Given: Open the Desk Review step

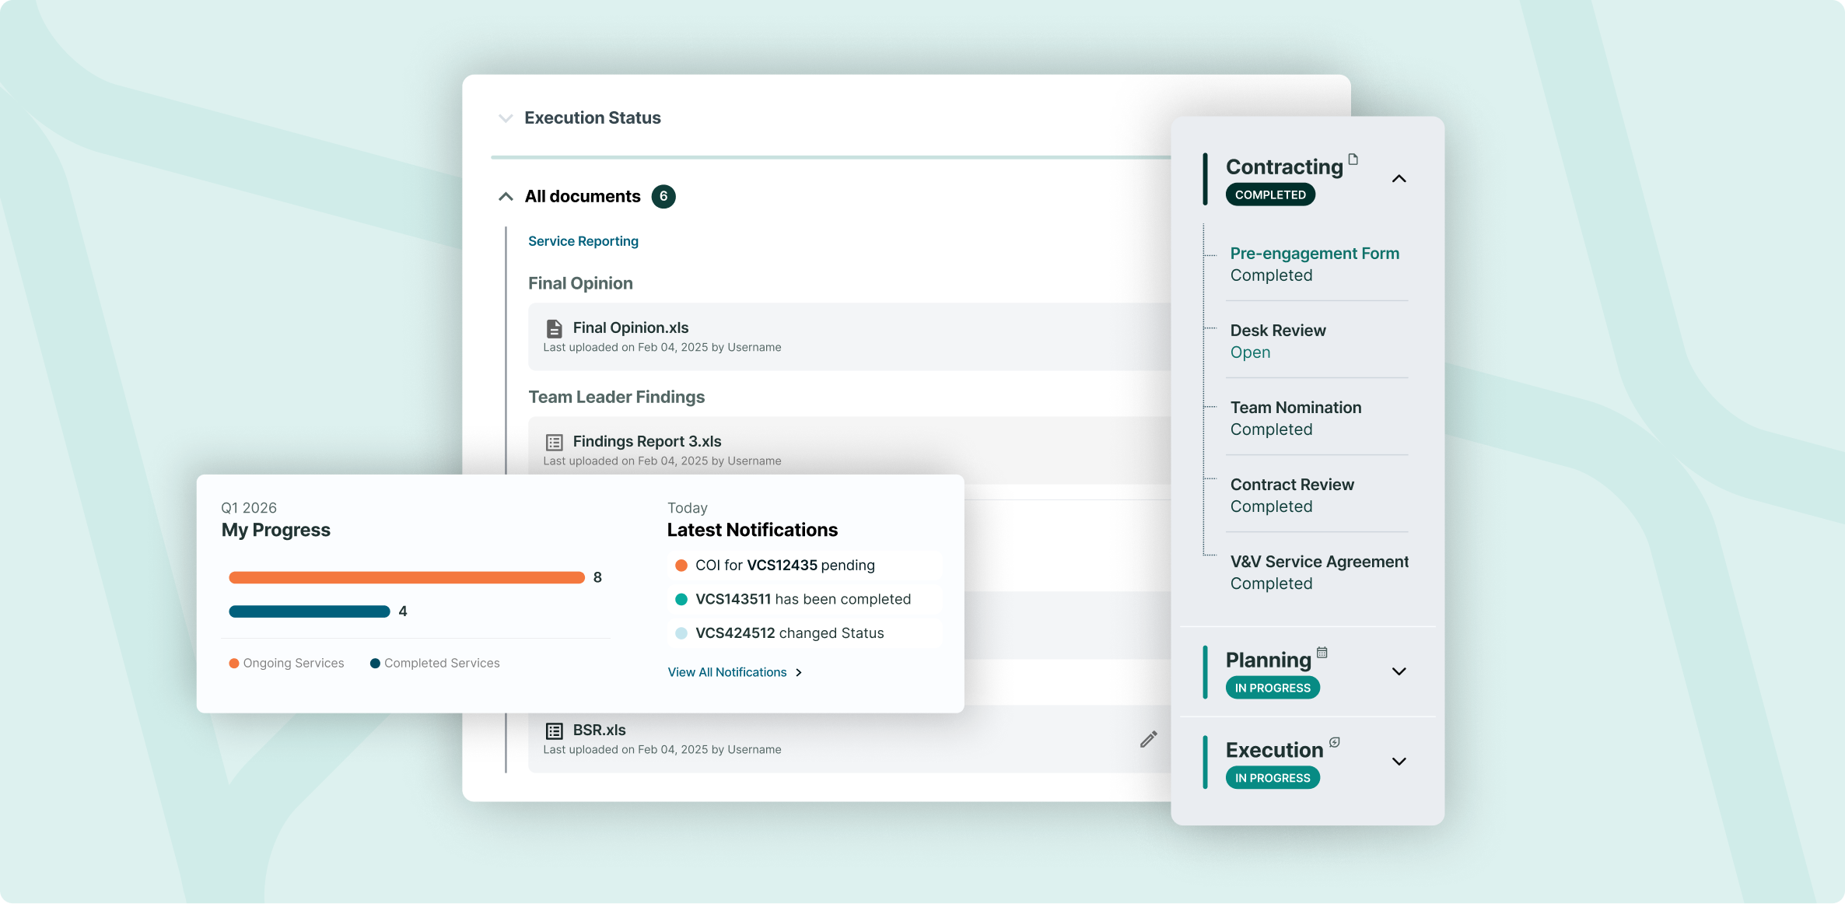Looking at the screenshot, I should pos(1278,330).
